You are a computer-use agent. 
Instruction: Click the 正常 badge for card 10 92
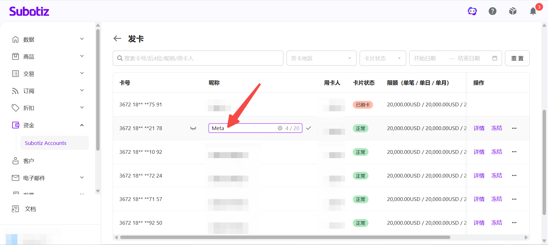tap(360, 152)
